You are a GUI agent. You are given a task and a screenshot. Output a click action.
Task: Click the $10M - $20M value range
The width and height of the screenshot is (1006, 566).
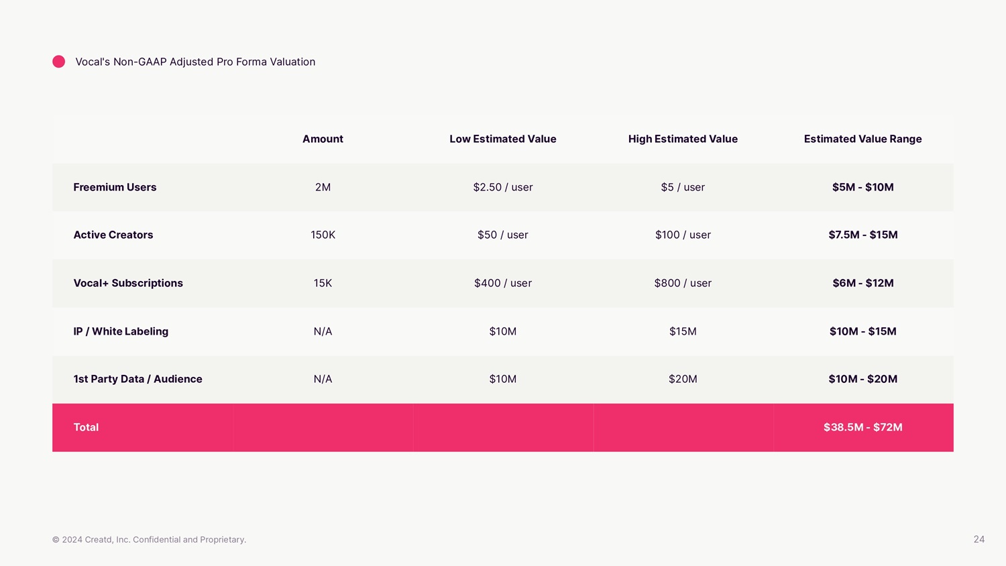862,379
